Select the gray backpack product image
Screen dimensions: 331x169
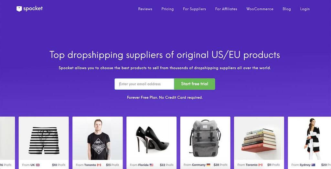205,138
